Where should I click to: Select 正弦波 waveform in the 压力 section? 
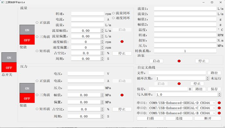[x=37, y=81]
